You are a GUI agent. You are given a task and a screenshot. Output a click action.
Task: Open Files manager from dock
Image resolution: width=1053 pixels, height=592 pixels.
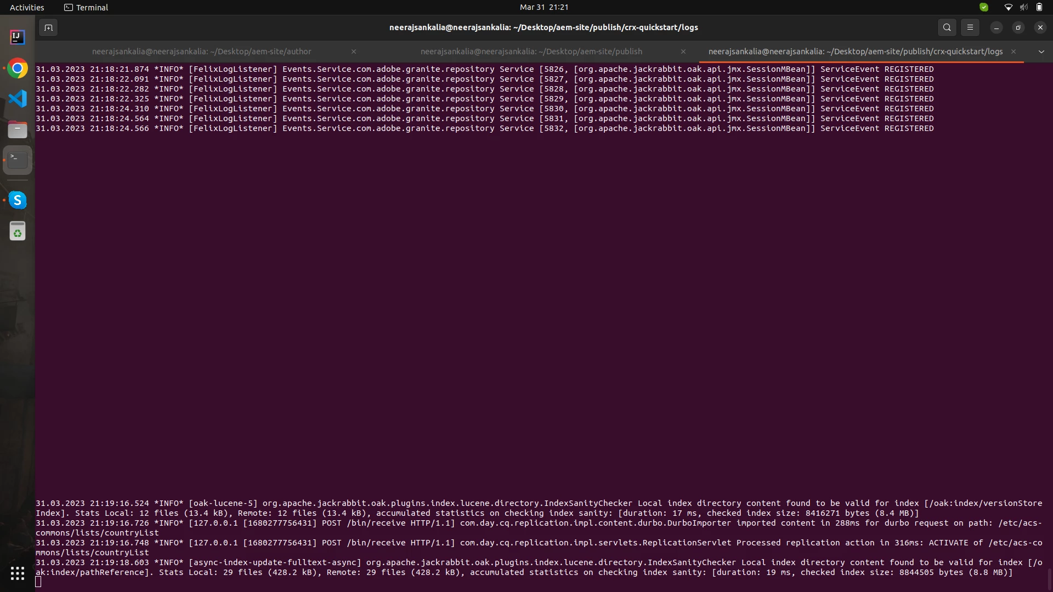coord(18,130)
